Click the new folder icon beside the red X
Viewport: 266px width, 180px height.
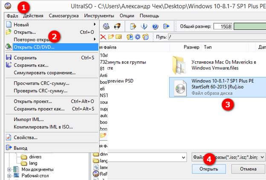[x=111, y=37]
